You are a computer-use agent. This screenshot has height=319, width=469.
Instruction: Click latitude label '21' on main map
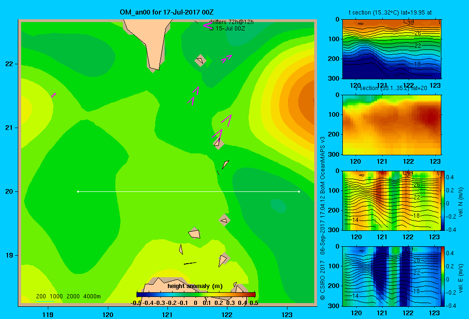pos(9,128)
